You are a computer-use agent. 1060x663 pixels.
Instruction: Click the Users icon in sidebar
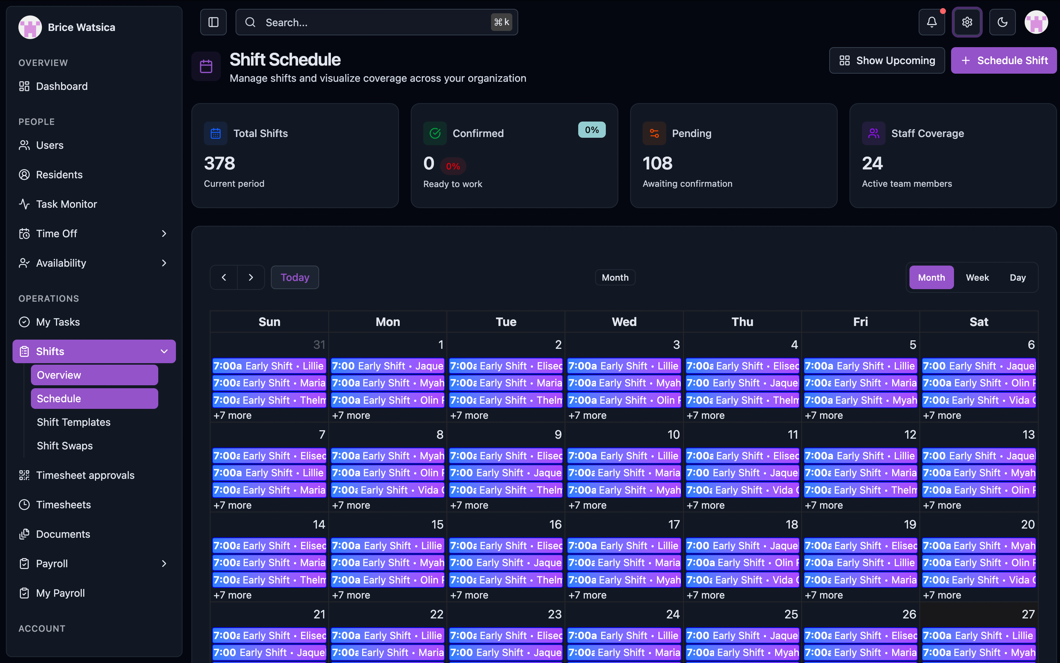24,145
